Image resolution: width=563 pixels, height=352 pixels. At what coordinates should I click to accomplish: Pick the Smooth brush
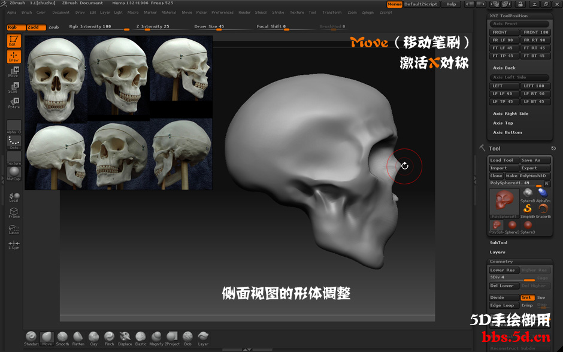point(62,338)
